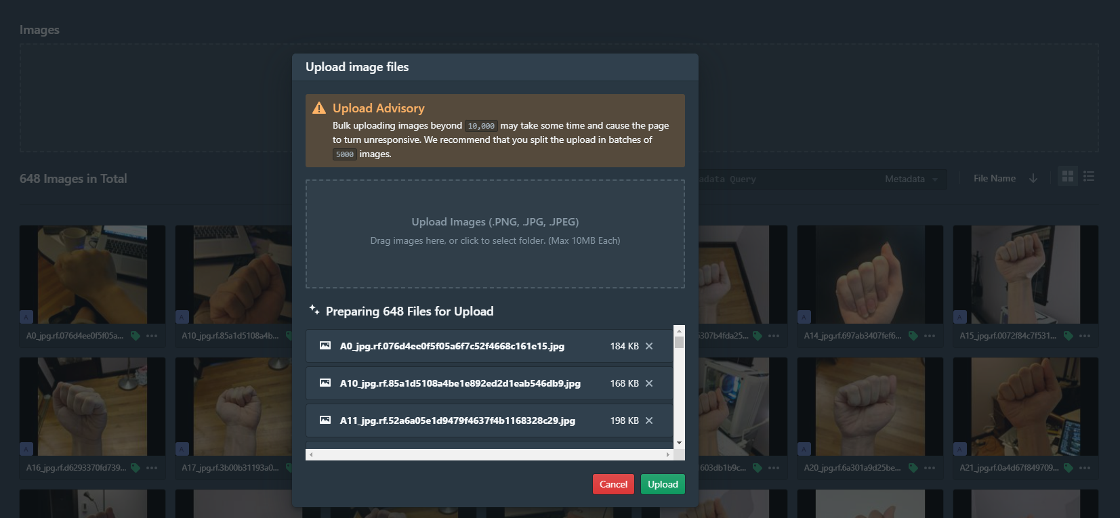Image resolution: width=1120 pixels, height=518 pixels.
Task: Open more options for A14_jpg.rf.697ab3407fef6 card
Action: pyautogui.click(x=930, y=336)
